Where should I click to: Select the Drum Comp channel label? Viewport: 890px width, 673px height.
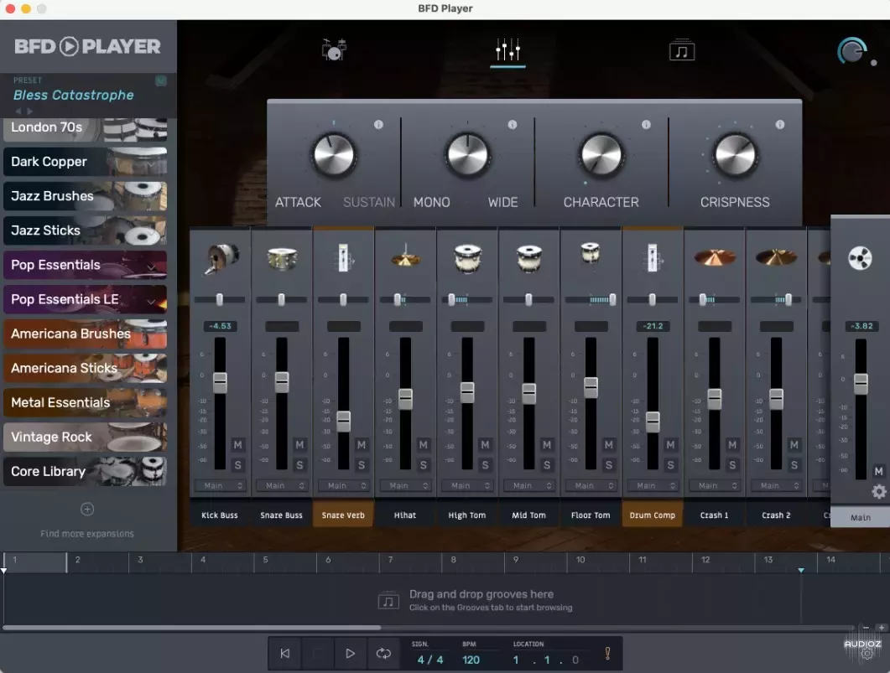point(652,515)
